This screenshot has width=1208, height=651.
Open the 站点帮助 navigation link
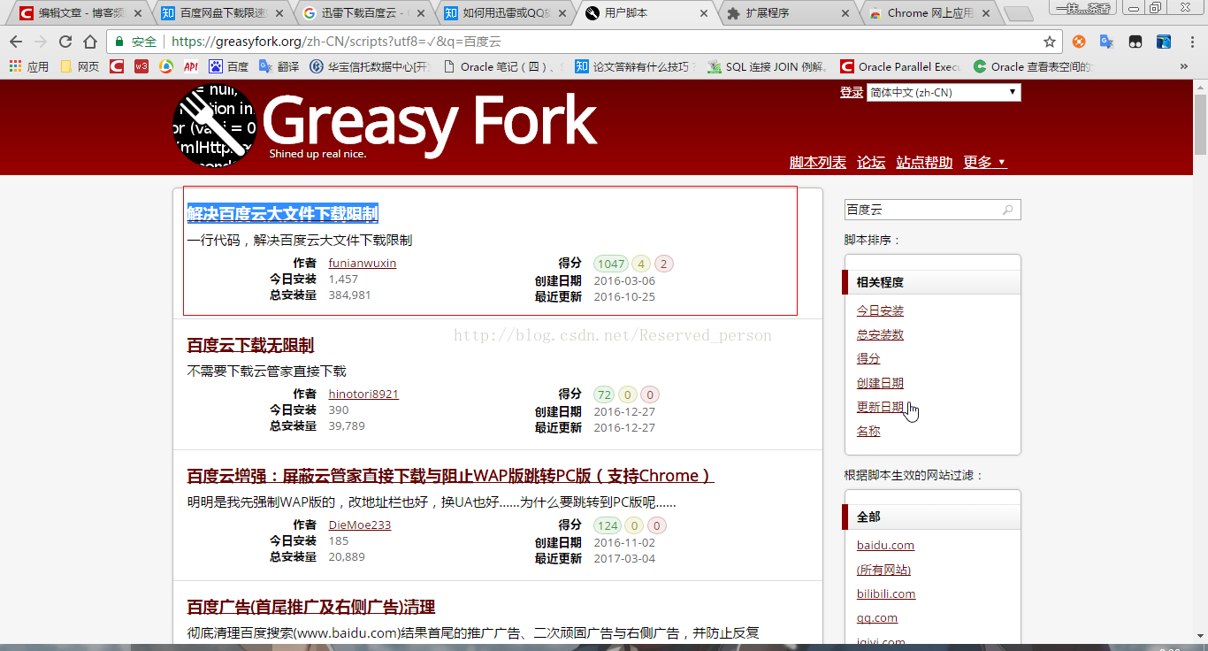[924, 162]
